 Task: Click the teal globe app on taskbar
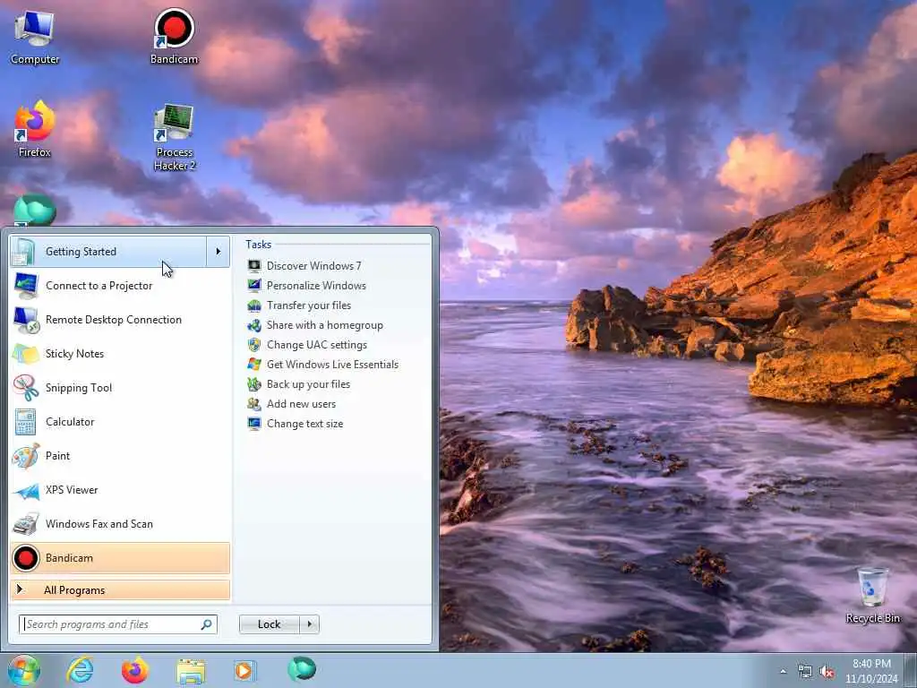[x=302, y=669]
